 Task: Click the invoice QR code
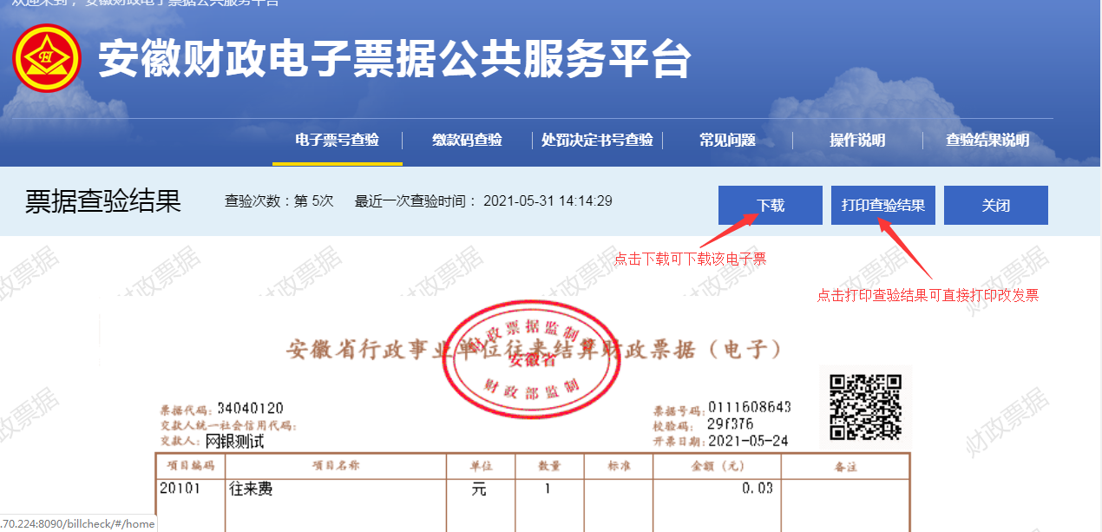[865, 407]
